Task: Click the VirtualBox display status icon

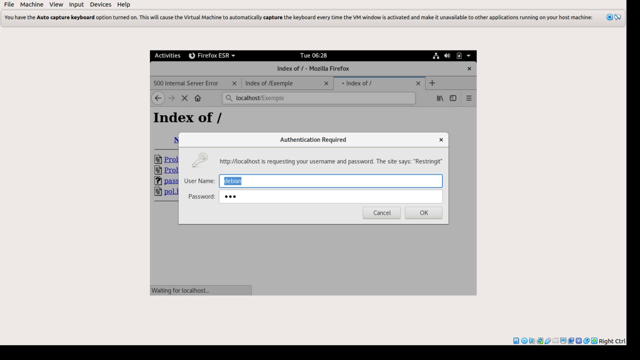Action: click(563, 341)
